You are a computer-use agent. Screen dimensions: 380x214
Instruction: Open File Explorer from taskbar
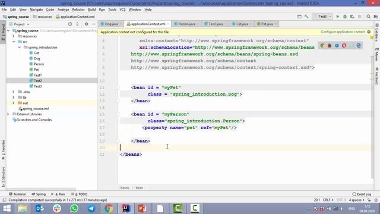click(23, 209)
